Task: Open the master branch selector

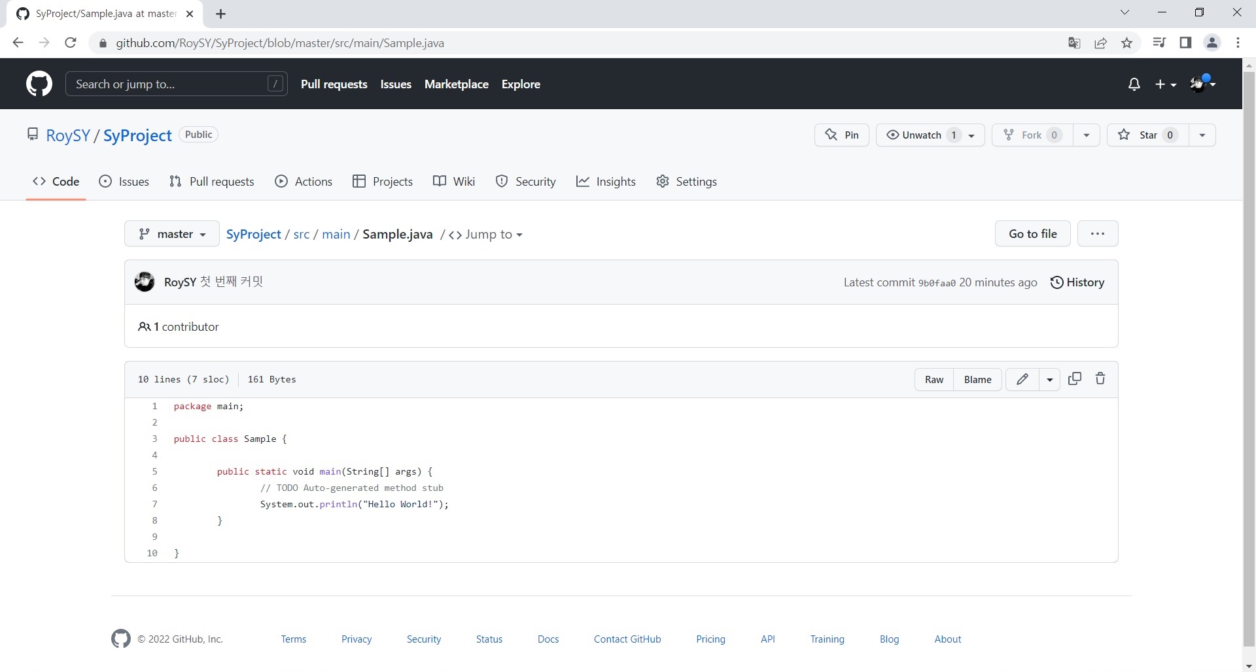Action: (172, 234)
